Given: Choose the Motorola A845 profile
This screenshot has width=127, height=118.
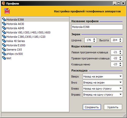Looking at the screenshot, I should coord(15,28).
